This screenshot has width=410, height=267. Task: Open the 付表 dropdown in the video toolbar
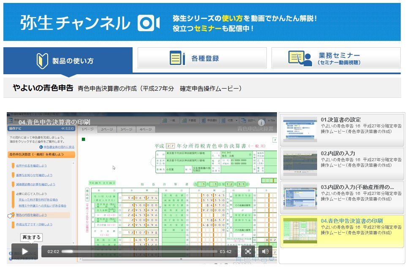[229, 120]
